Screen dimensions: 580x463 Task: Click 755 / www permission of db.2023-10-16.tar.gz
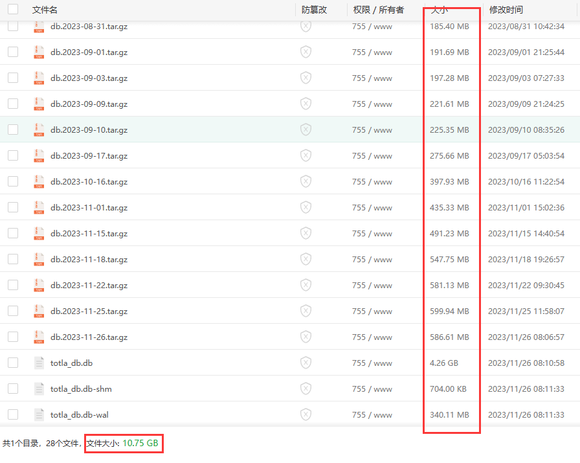tap(372, 182)
